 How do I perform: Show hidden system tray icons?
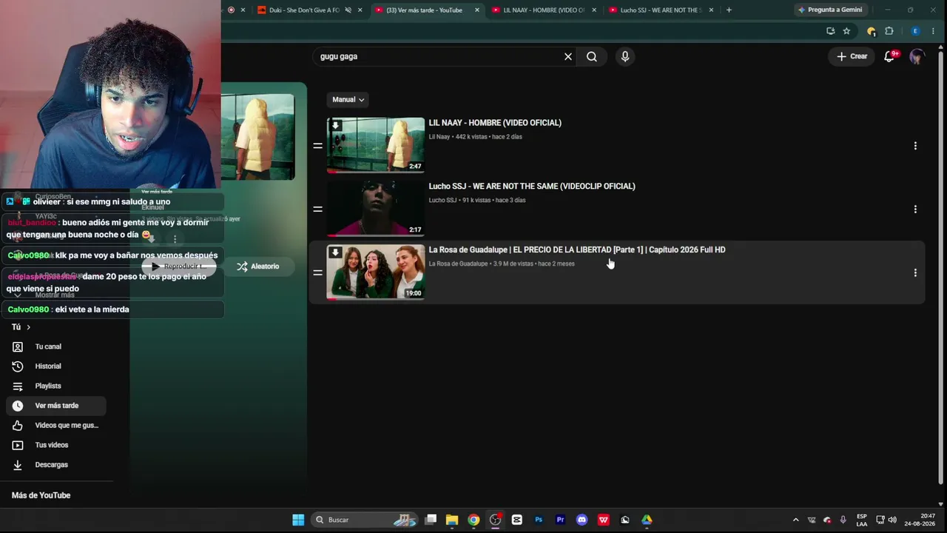pos(795,520)
